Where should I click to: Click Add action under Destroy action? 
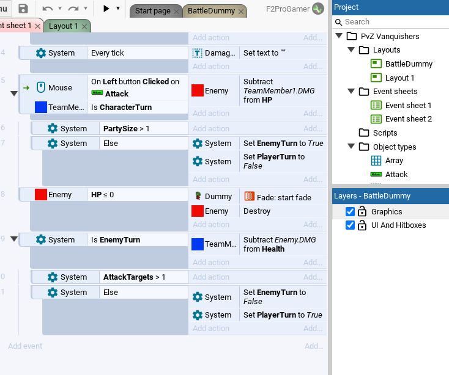(x=211, y=225)
